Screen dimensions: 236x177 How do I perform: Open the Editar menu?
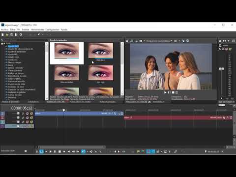pyautogui.click(x=13, y=29)
